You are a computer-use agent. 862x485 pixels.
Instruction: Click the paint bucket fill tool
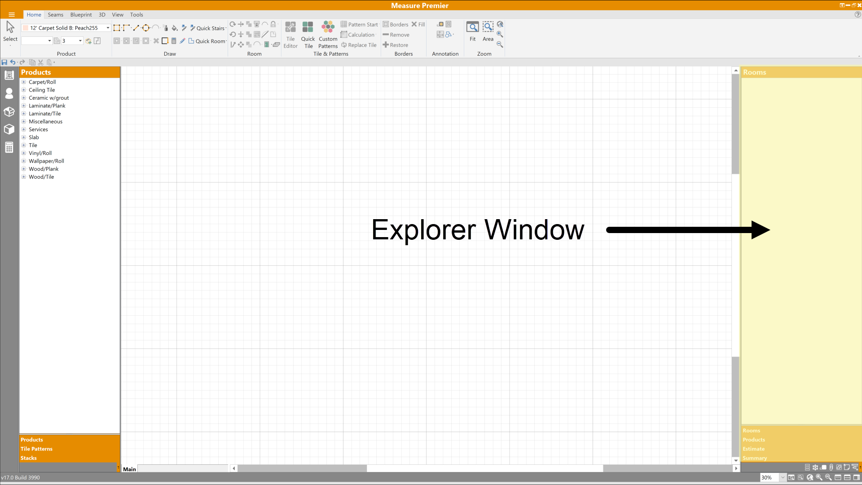click(175, 28)
